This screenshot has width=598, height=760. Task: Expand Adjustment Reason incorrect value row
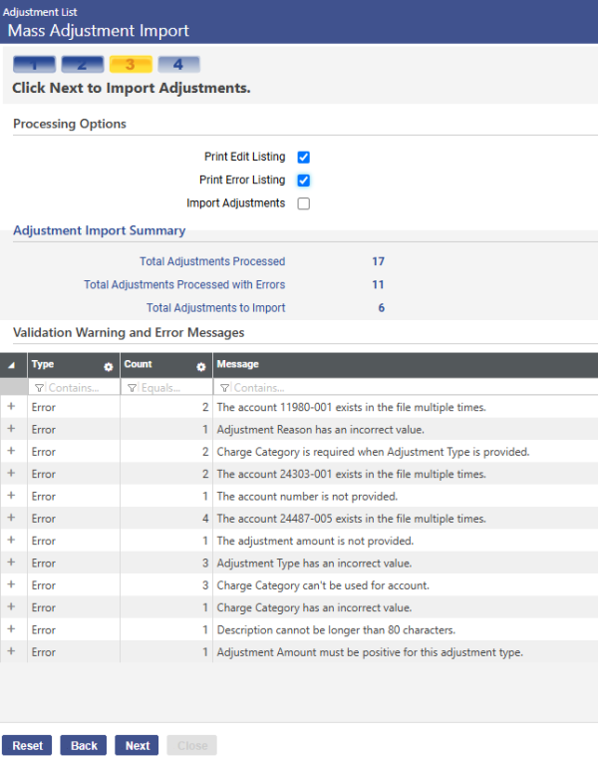(x=11, y=429)
